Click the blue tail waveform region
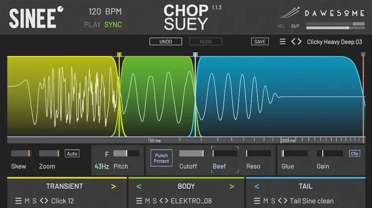Screen dimensions: 372x208 280,96
